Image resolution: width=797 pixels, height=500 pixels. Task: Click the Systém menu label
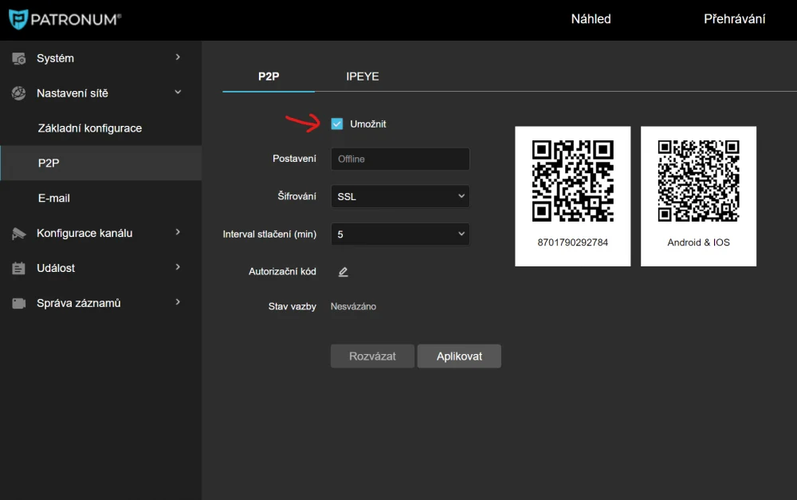tap(56, 58)
